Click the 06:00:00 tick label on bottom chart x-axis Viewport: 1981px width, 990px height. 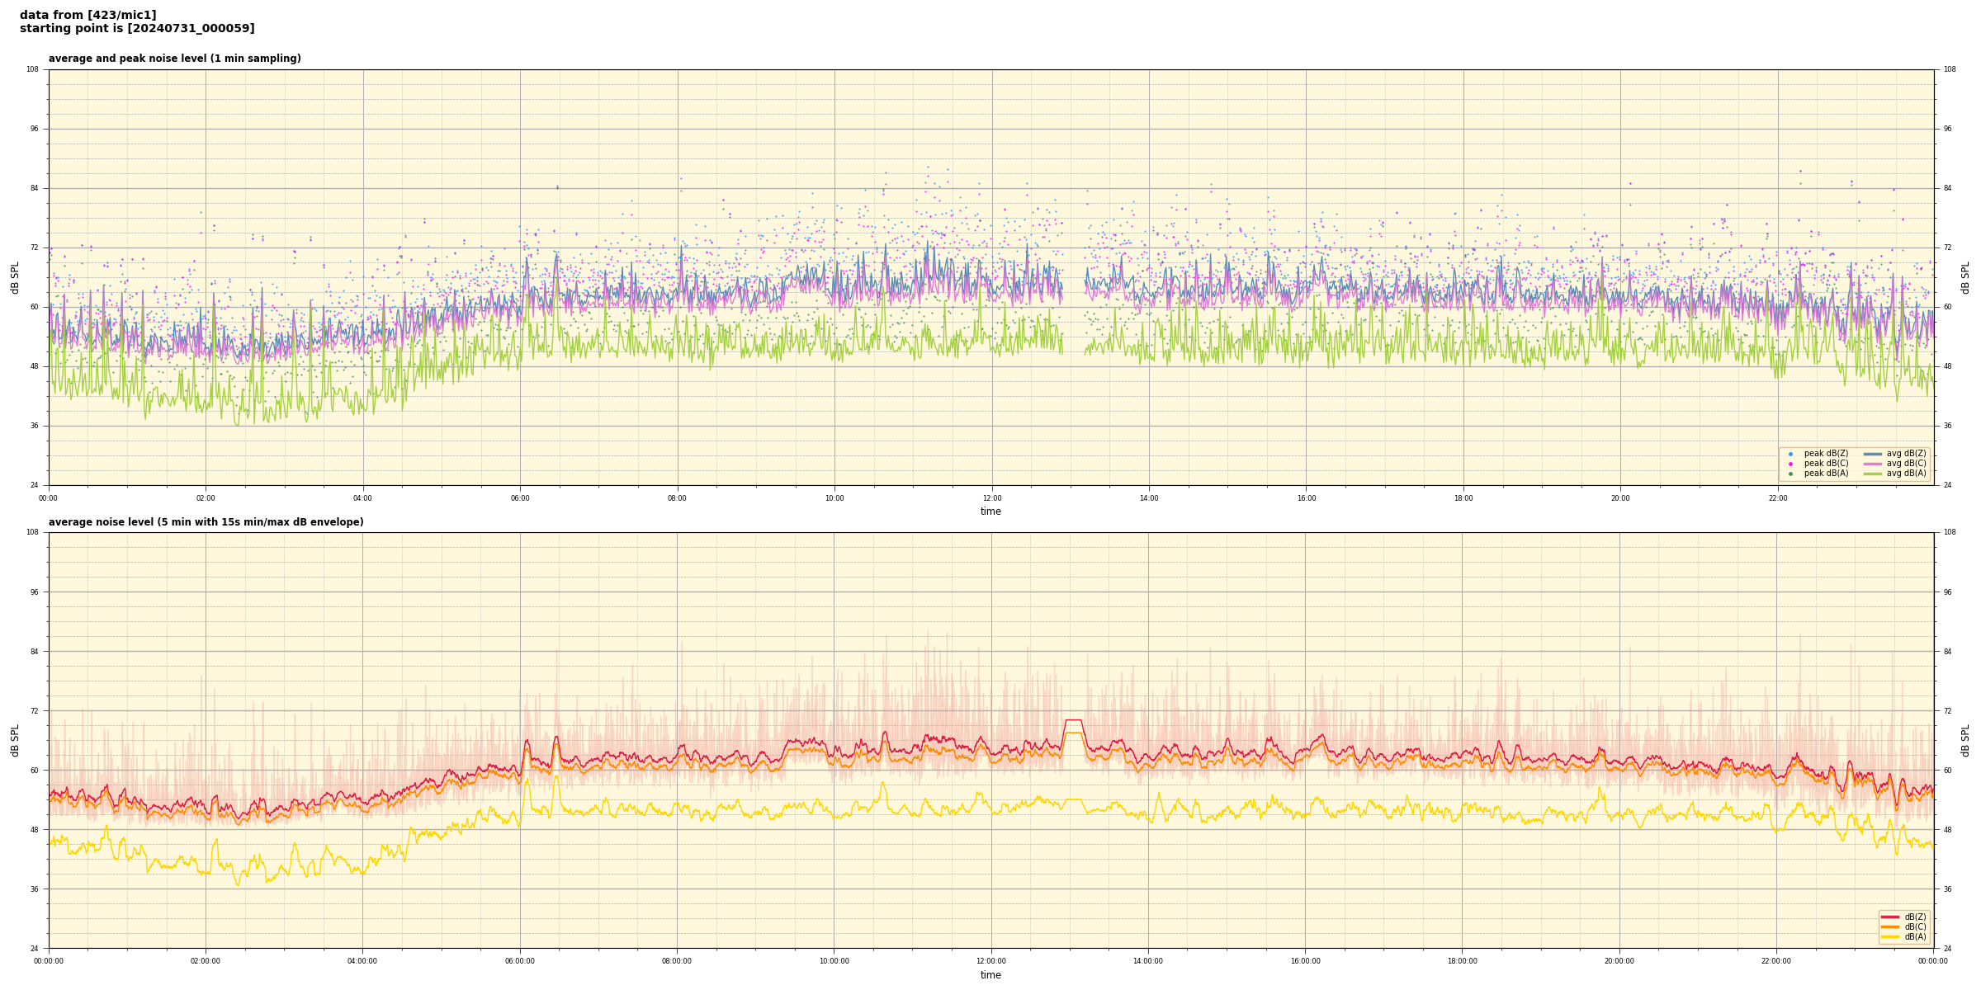pyautogui.click(x=519, y=961)
